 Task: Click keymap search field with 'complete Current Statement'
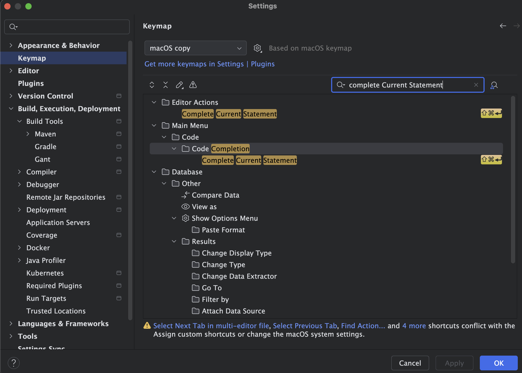coord(408,85)
